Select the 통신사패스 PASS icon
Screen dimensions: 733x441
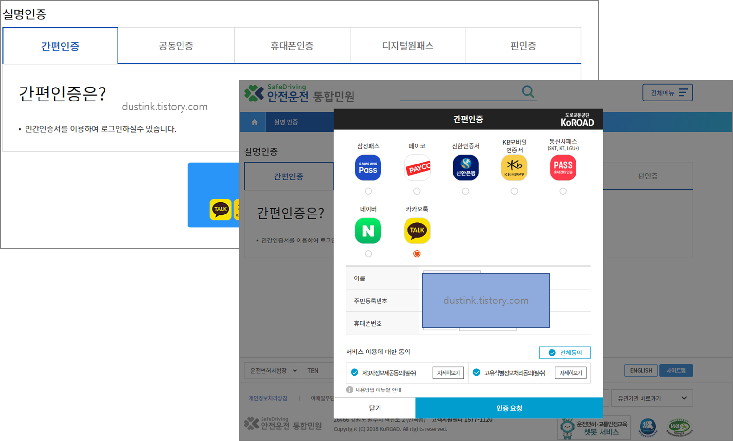(563, 168)
